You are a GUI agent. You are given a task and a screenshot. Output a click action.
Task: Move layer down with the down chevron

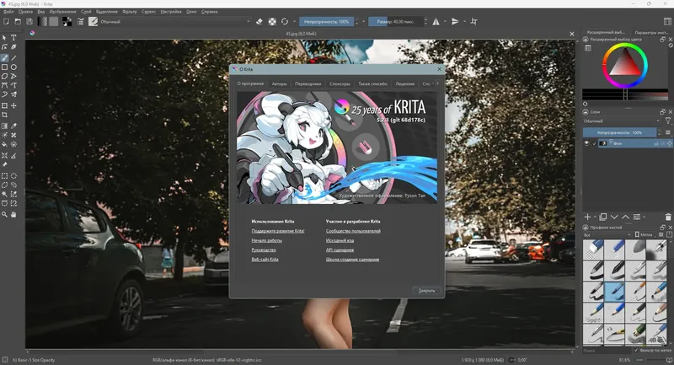[614, 217]
